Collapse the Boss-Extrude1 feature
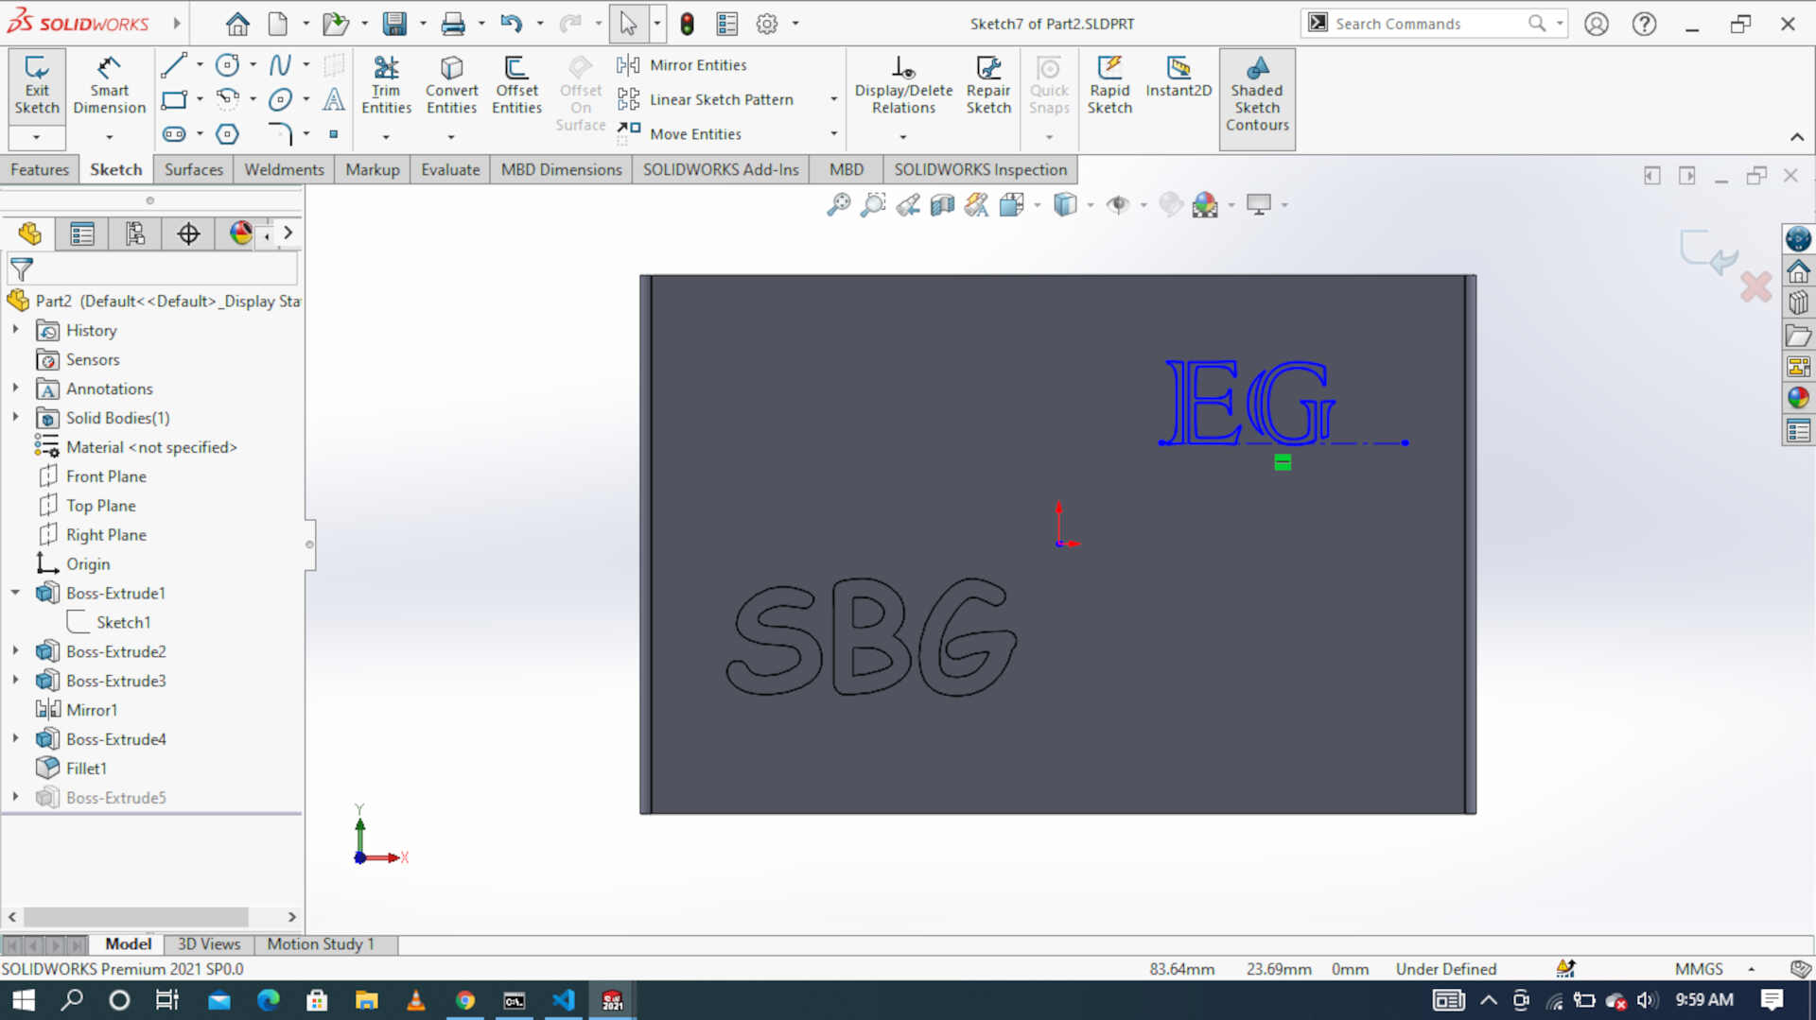 point(15,593)
